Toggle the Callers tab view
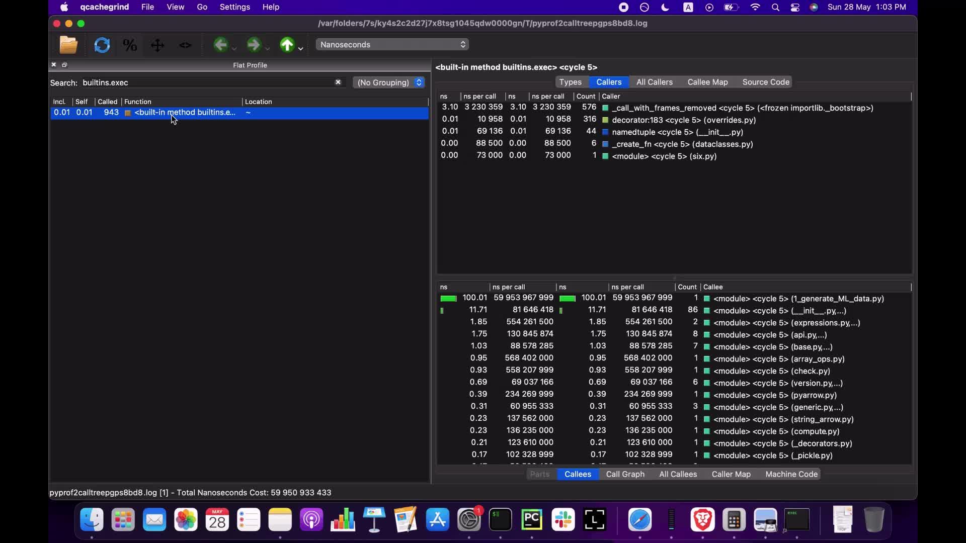The width and height of the screenshot is (966, 543). (x=609, y=82)
